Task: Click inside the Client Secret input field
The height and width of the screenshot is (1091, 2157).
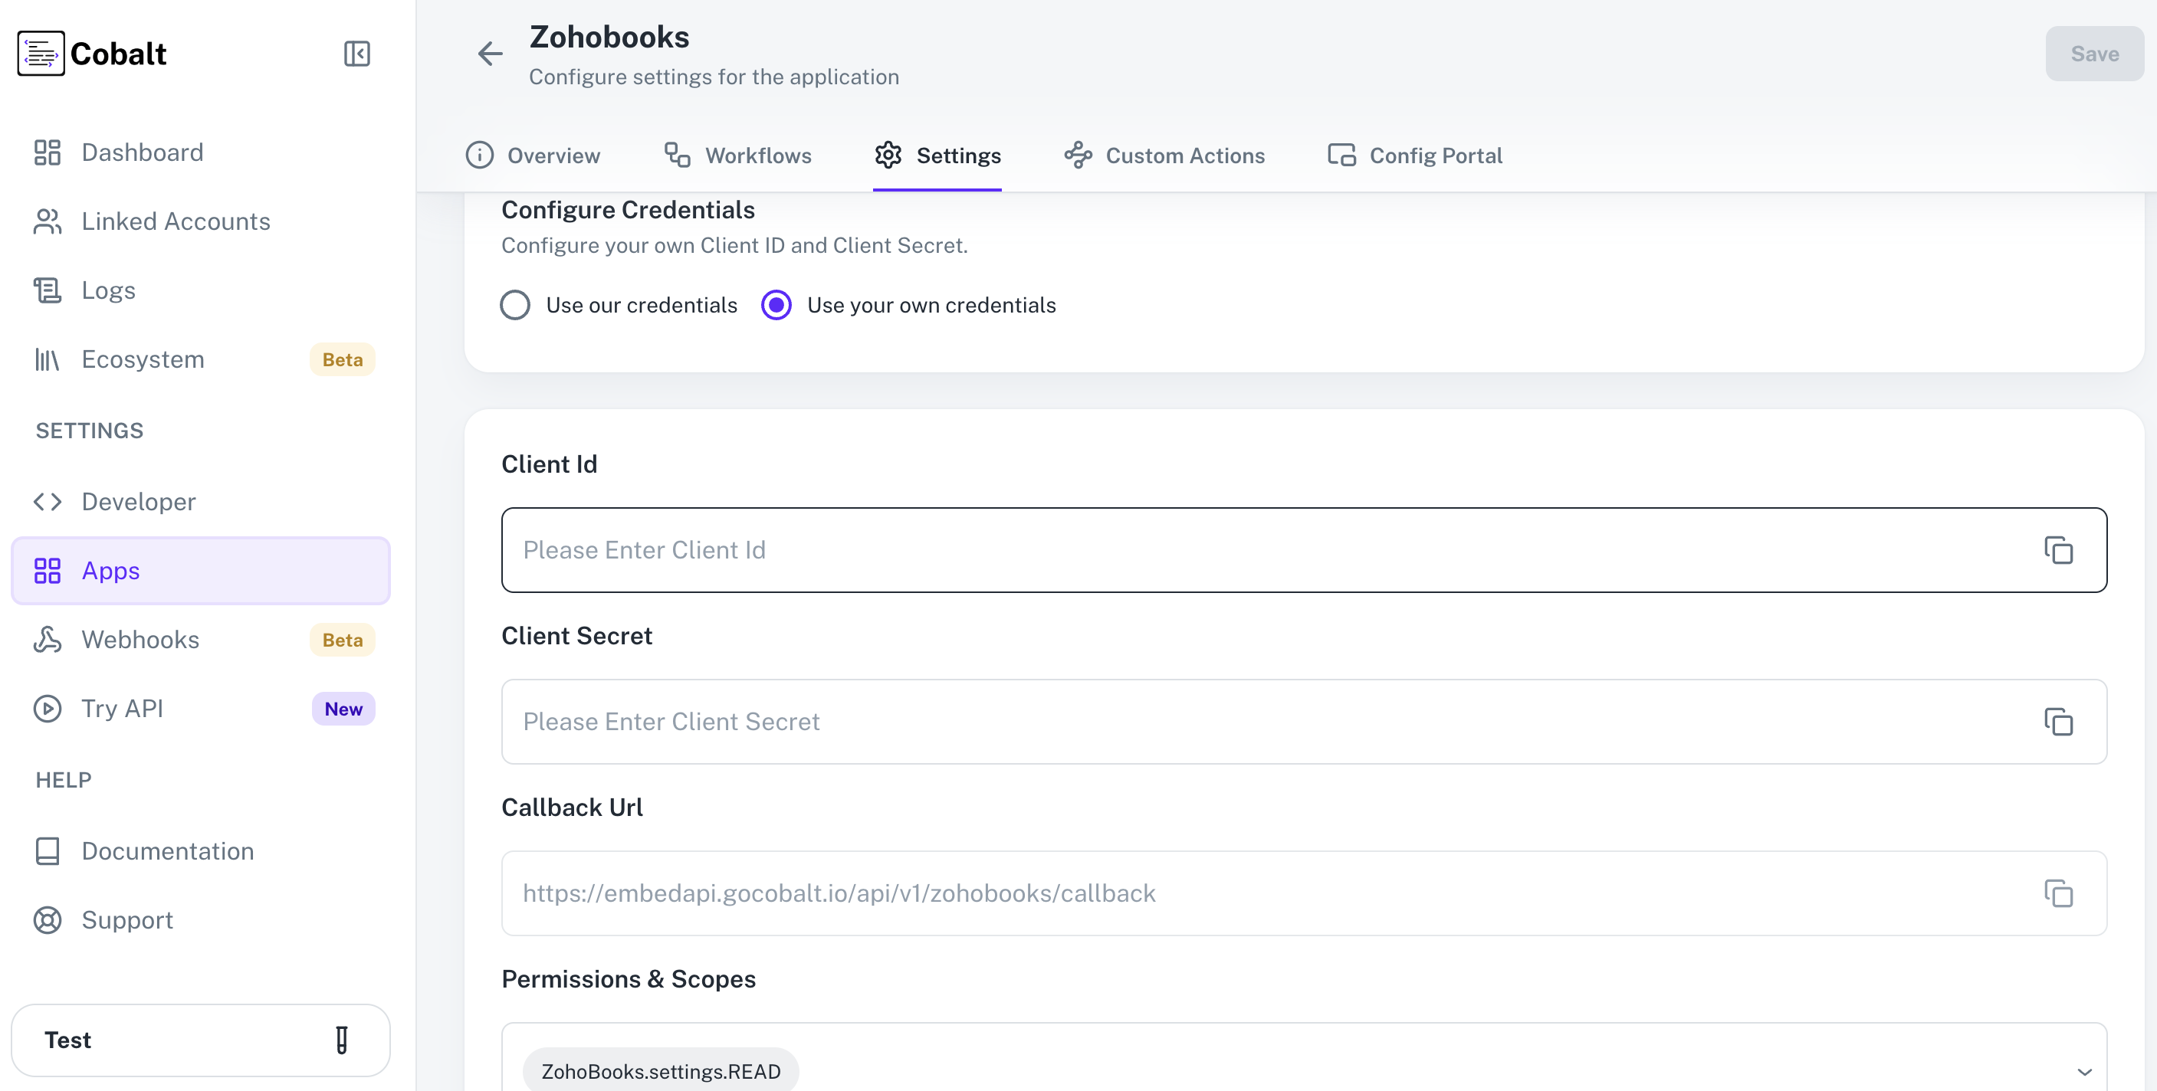Action: pyautogui.click(x=1088, y=721)
